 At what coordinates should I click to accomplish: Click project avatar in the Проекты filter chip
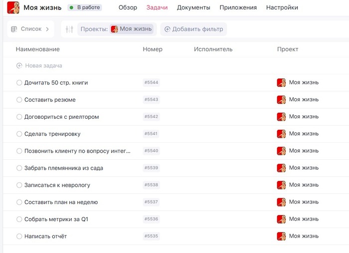click(x=114, y=29)
